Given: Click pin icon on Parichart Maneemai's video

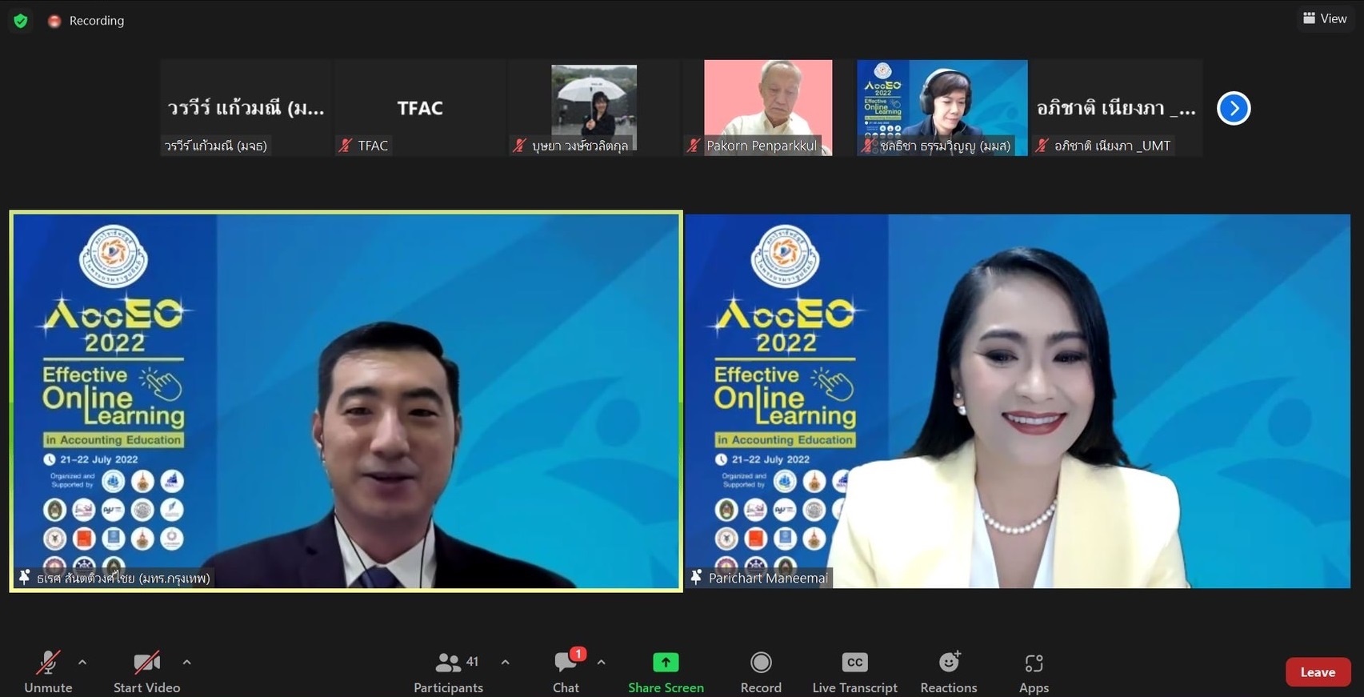Looking at the screenshot, I should [696, 577].
